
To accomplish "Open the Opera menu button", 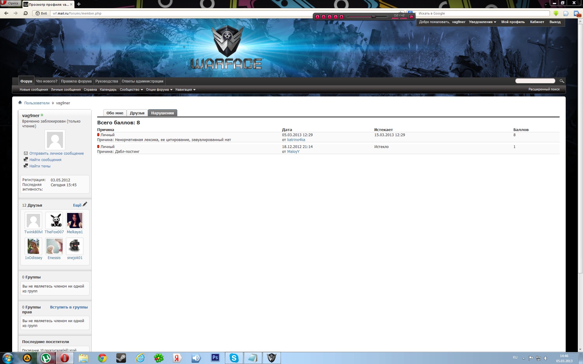I will point(11,3).
